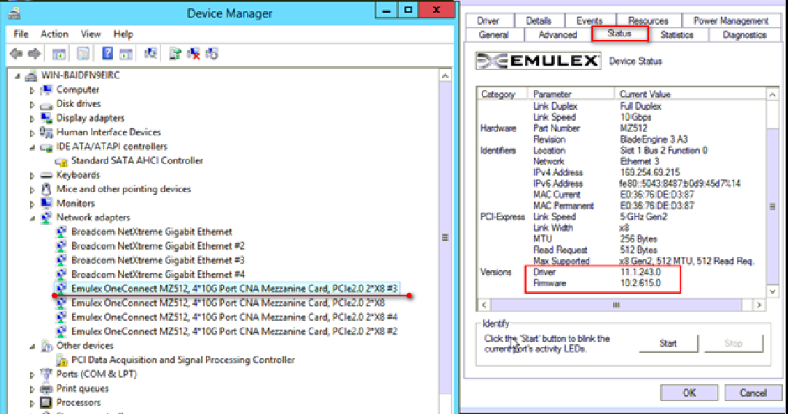Click Cancel in the properties dialog
Viewport: 788px width, 414px height.
point(753,393)
